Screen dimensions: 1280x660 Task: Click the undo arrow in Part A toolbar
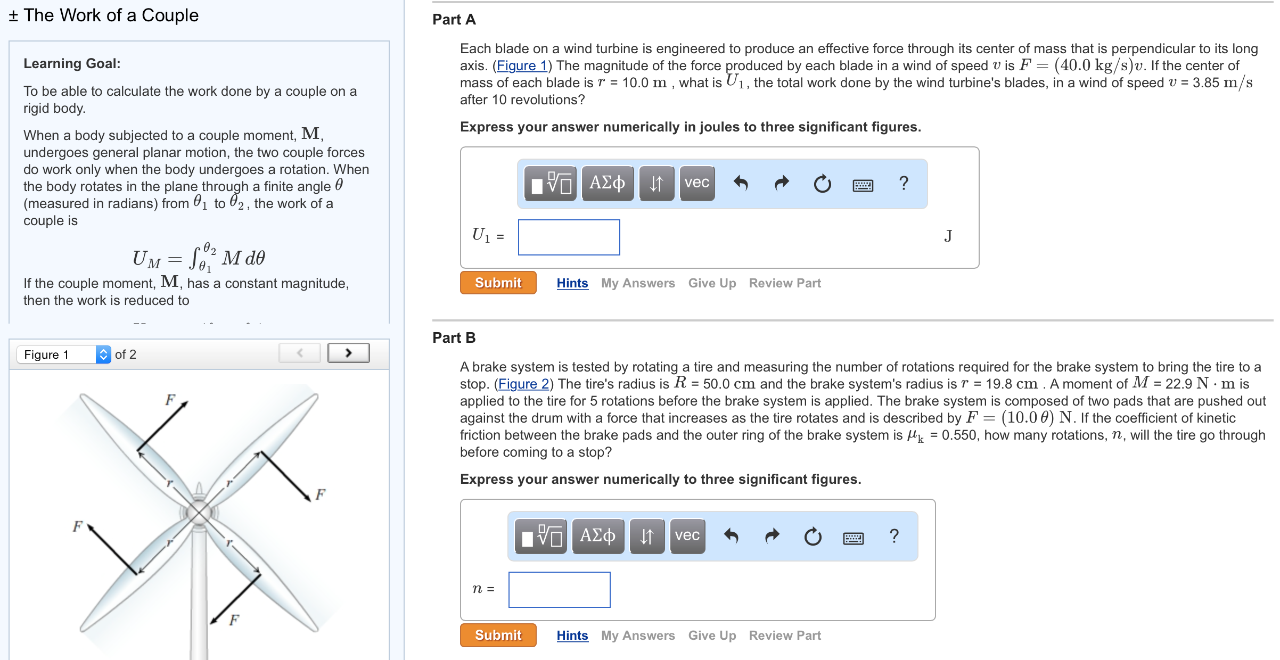741,184
